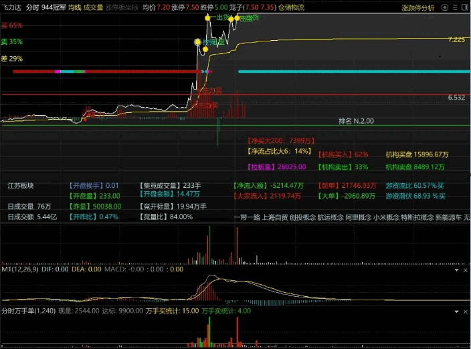Open the 创投概念 concept tag
471x349 pixels.
(303, 217)
